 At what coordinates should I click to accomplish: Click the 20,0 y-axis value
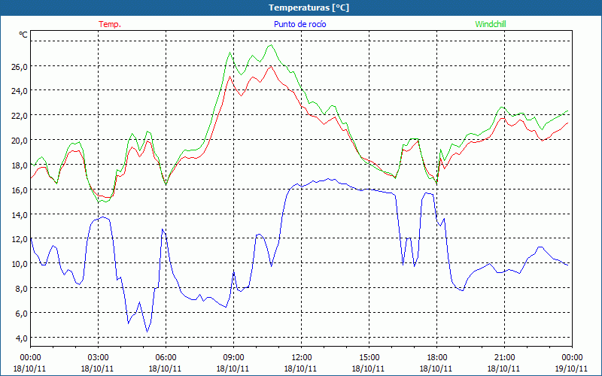tap(20, 141)
